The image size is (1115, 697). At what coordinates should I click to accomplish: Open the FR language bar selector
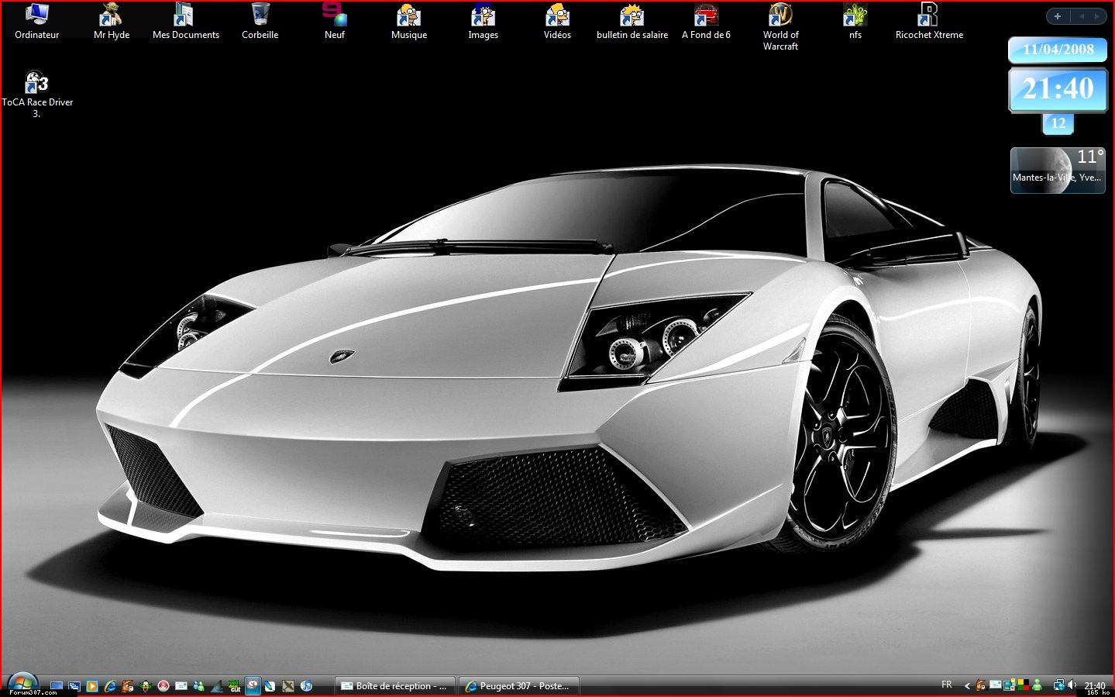947,685
